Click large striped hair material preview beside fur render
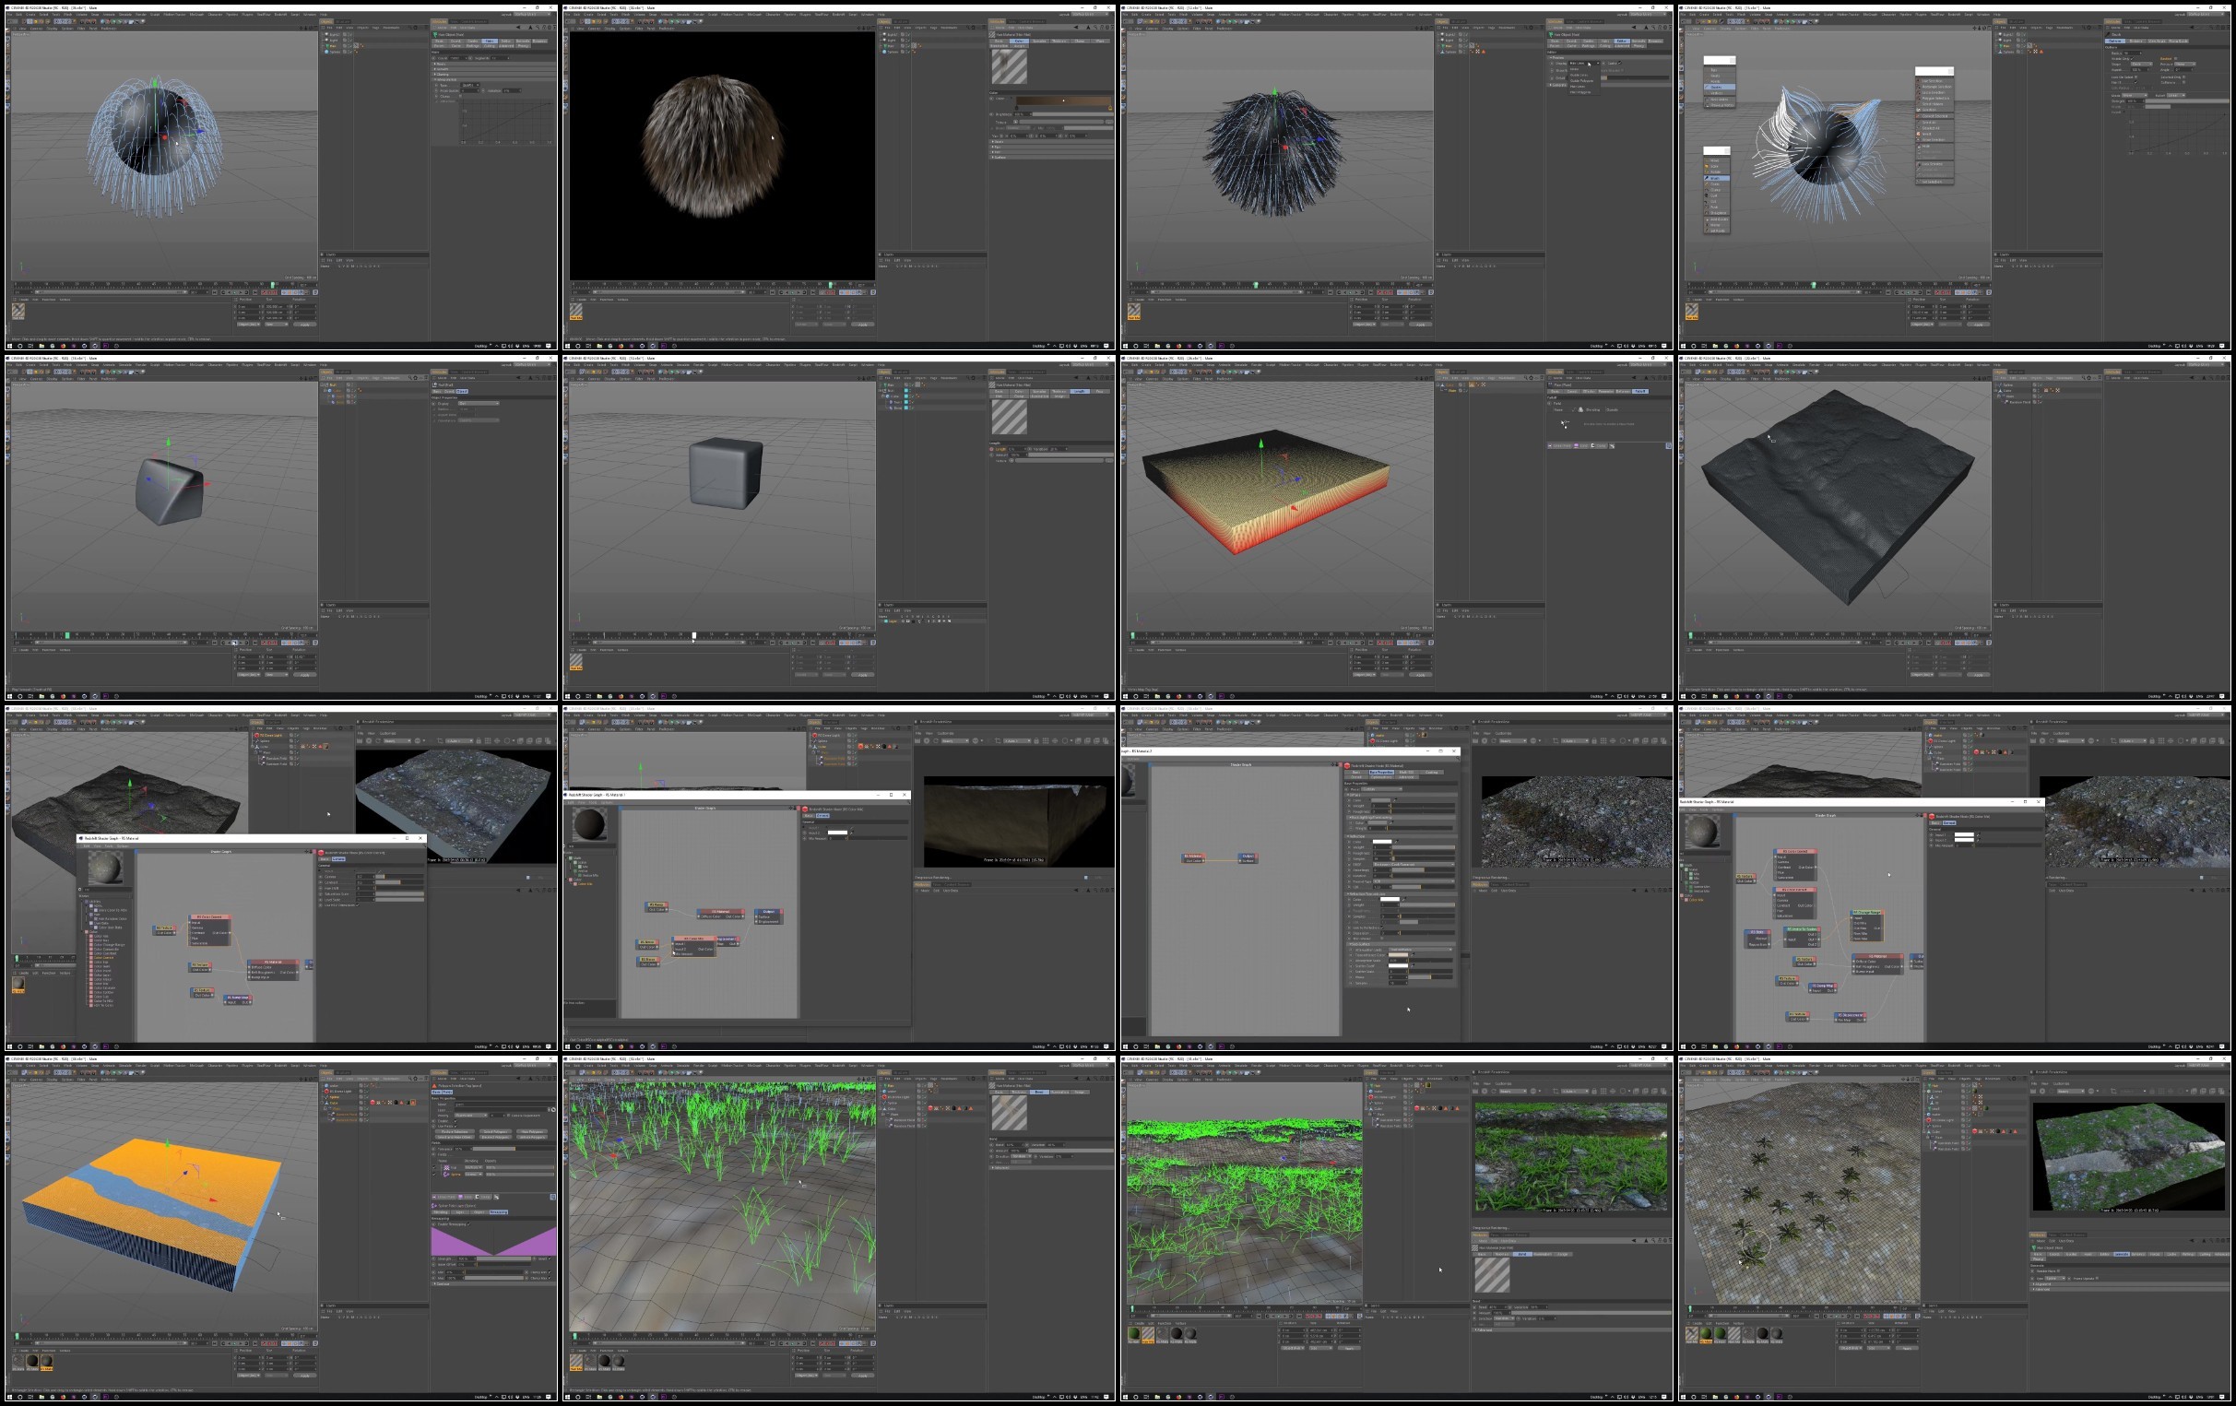 (1010, 66)
